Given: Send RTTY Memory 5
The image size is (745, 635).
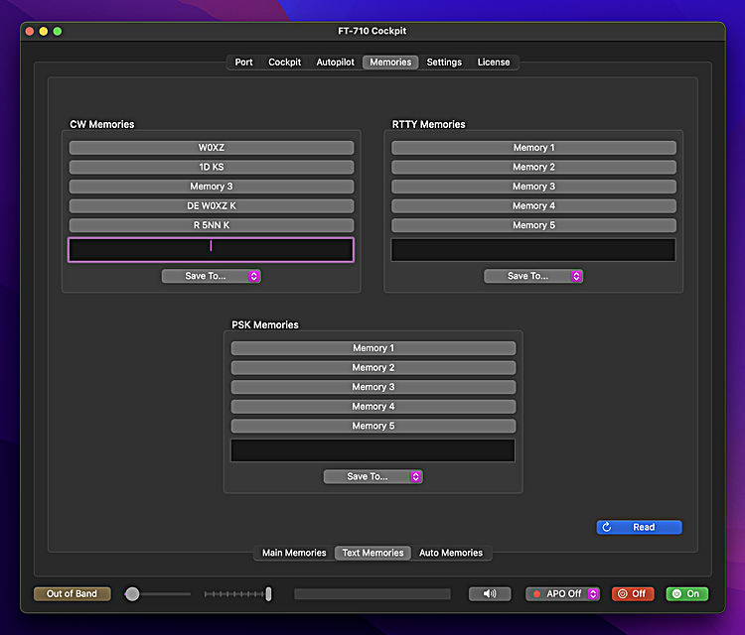Looking at the screenshot, I should (533, 225).
